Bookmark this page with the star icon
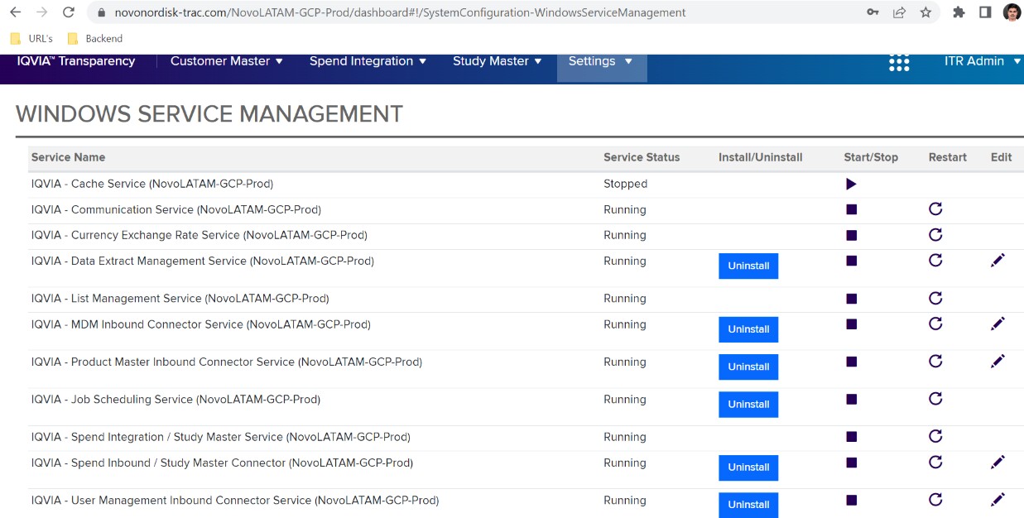This screenshot has height=518, width=1024. (925, 12)
